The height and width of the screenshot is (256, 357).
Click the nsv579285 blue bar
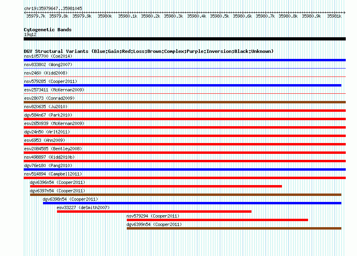pyautogui.click(x=183, y=85)
